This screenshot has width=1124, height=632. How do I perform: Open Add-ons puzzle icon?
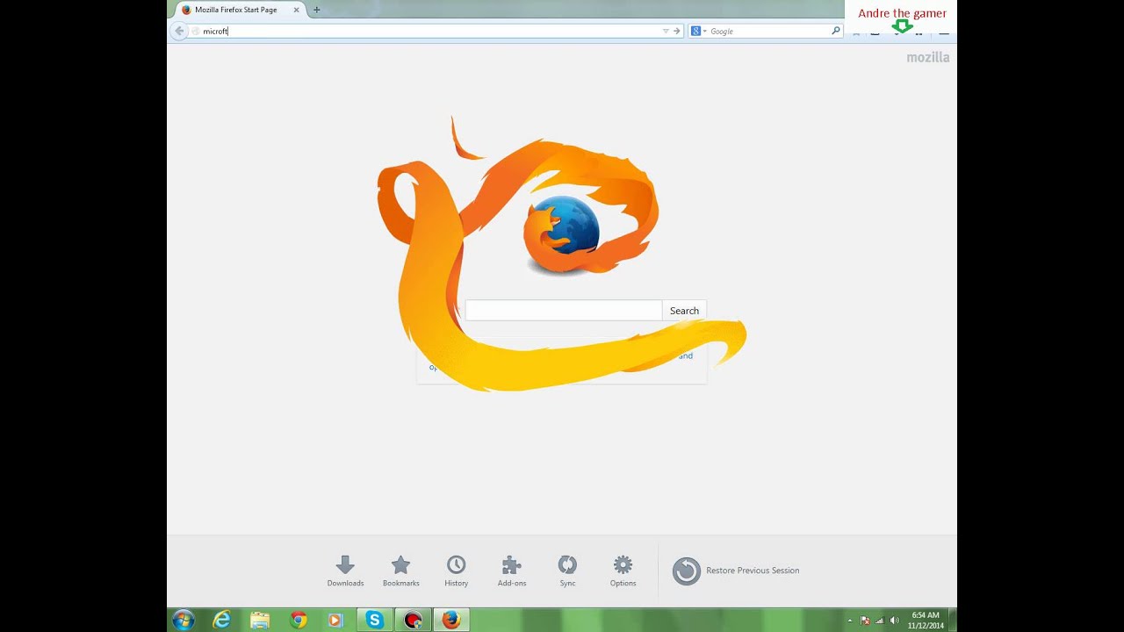[x=512, y=571]
